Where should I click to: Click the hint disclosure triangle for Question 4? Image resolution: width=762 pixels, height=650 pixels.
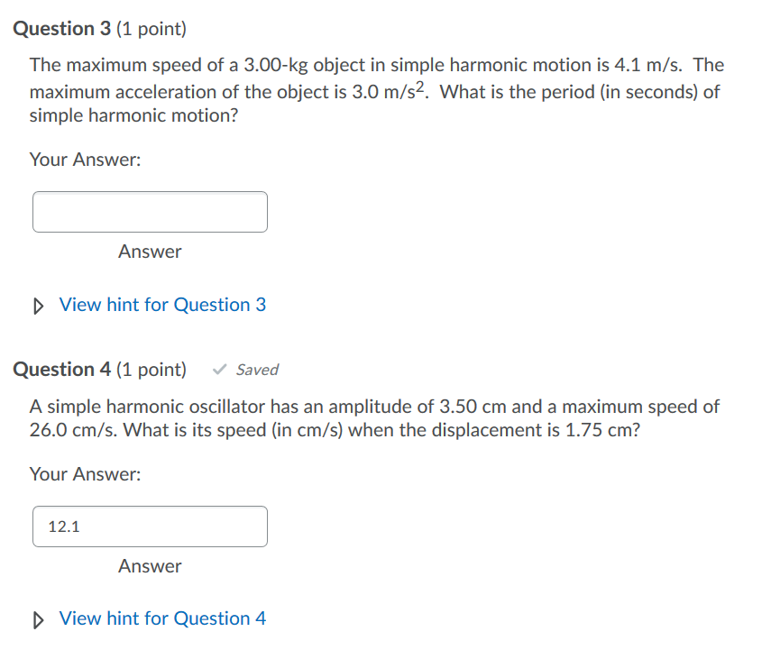tap(38, 619)
